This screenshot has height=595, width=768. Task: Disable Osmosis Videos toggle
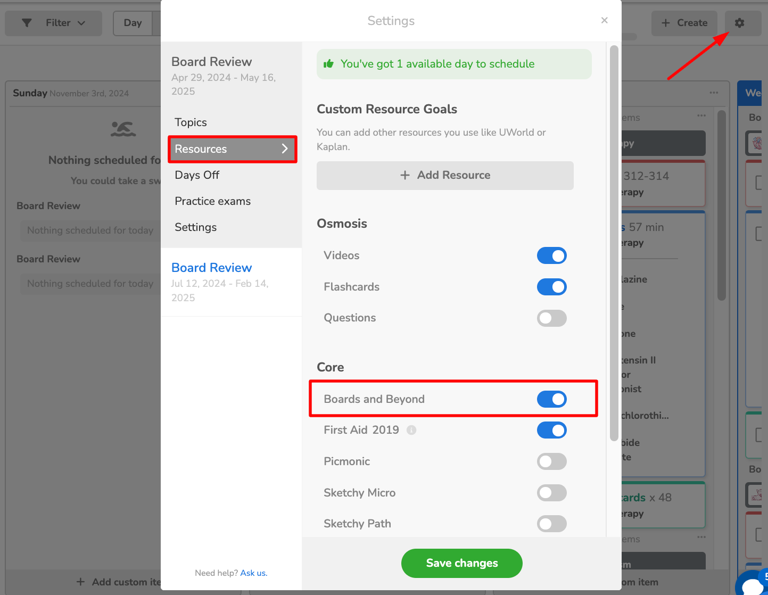tap(551, 255)
